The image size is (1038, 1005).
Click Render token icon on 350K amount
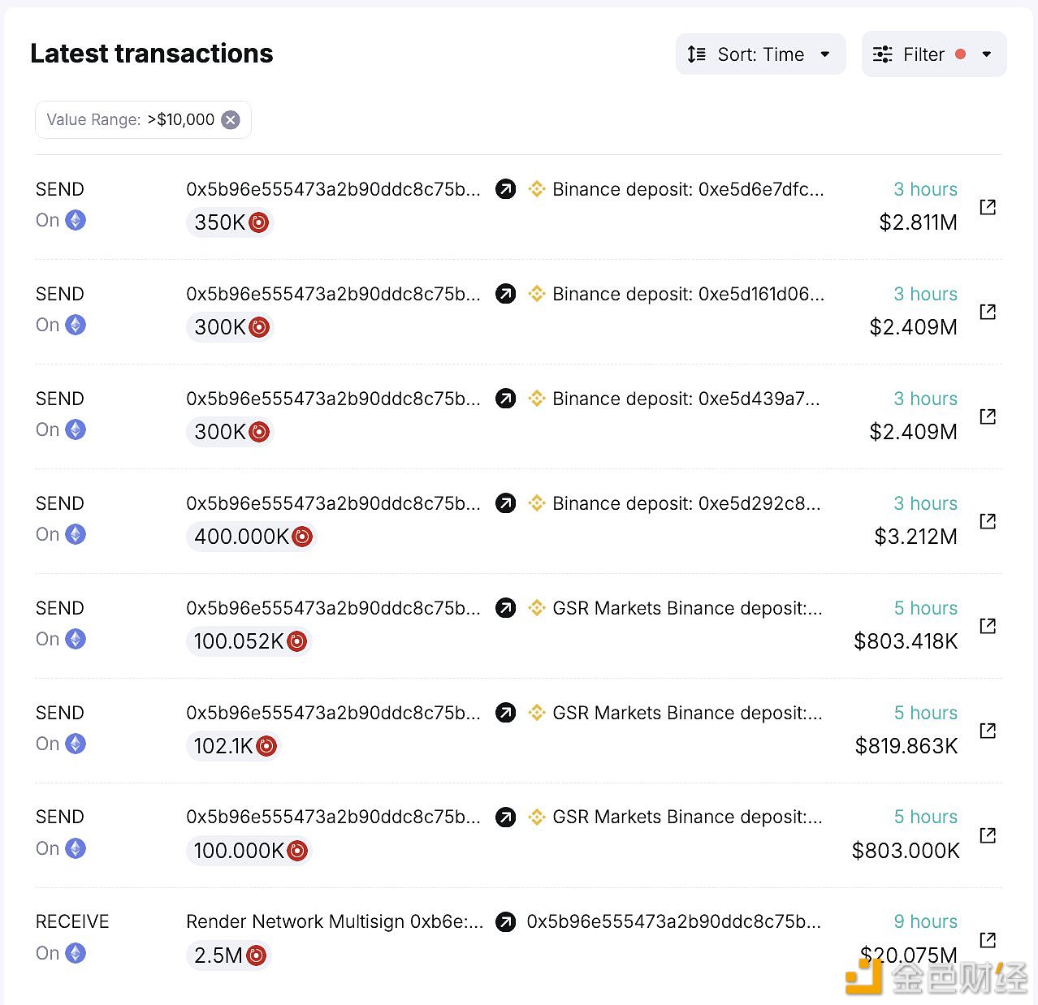tap(259, 222)
